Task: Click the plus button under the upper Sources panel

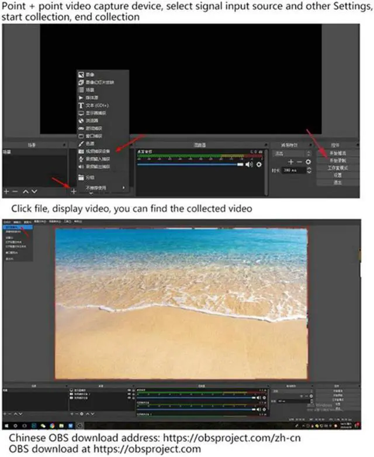Action: (x=74, y=191)
